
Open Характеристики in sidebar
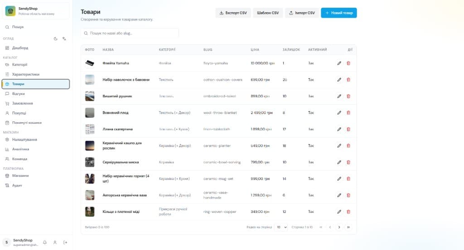35,75
